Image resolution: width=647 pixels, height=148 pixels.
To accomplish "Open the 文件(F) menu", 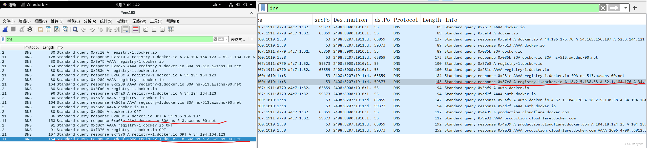I will 9,21.
